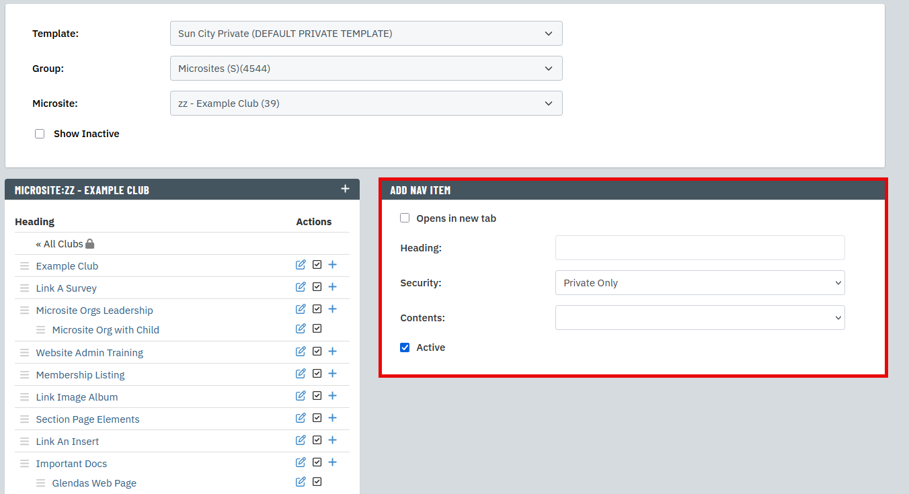The width and height of the screenshot is (909, 494).
Task: Expand the Group dropdown
Action: point(366,69)
